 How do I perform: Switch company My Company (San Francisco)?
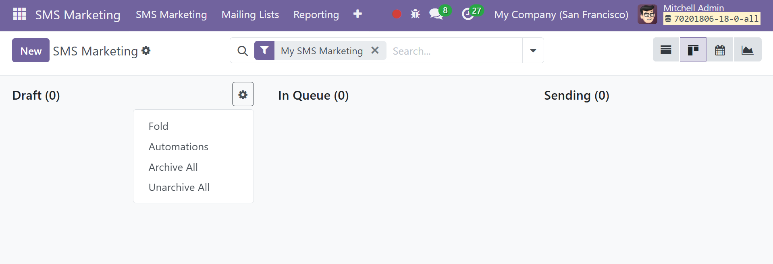coord(561,15)
